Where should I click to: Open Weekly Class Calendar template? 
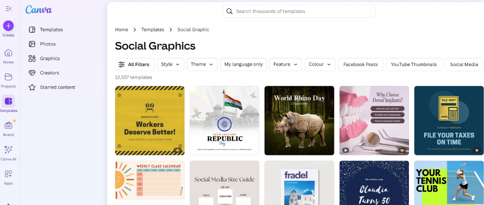point(150,180)
